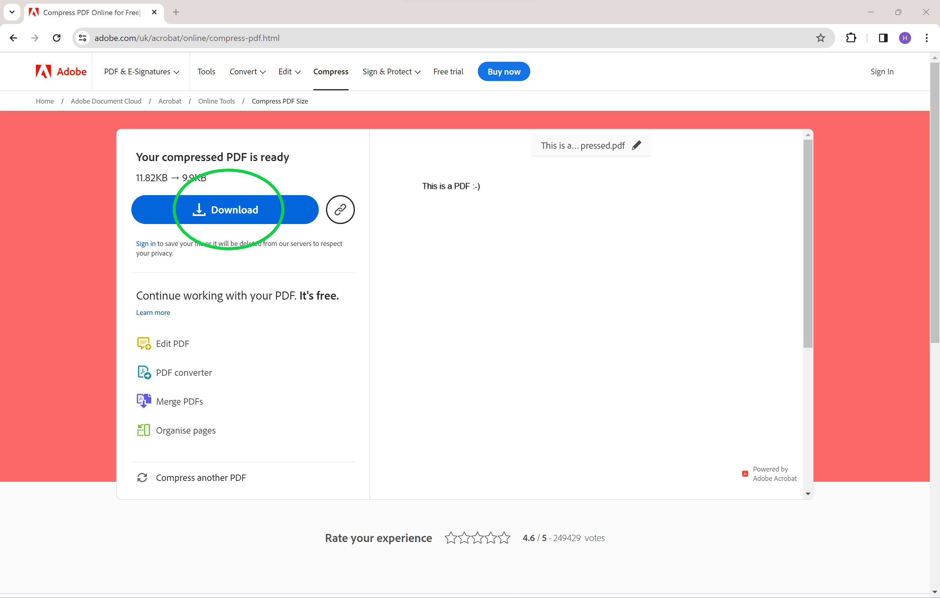940x598 pixels.
Task: Reload the current page
Action: (x=57, y=38)
